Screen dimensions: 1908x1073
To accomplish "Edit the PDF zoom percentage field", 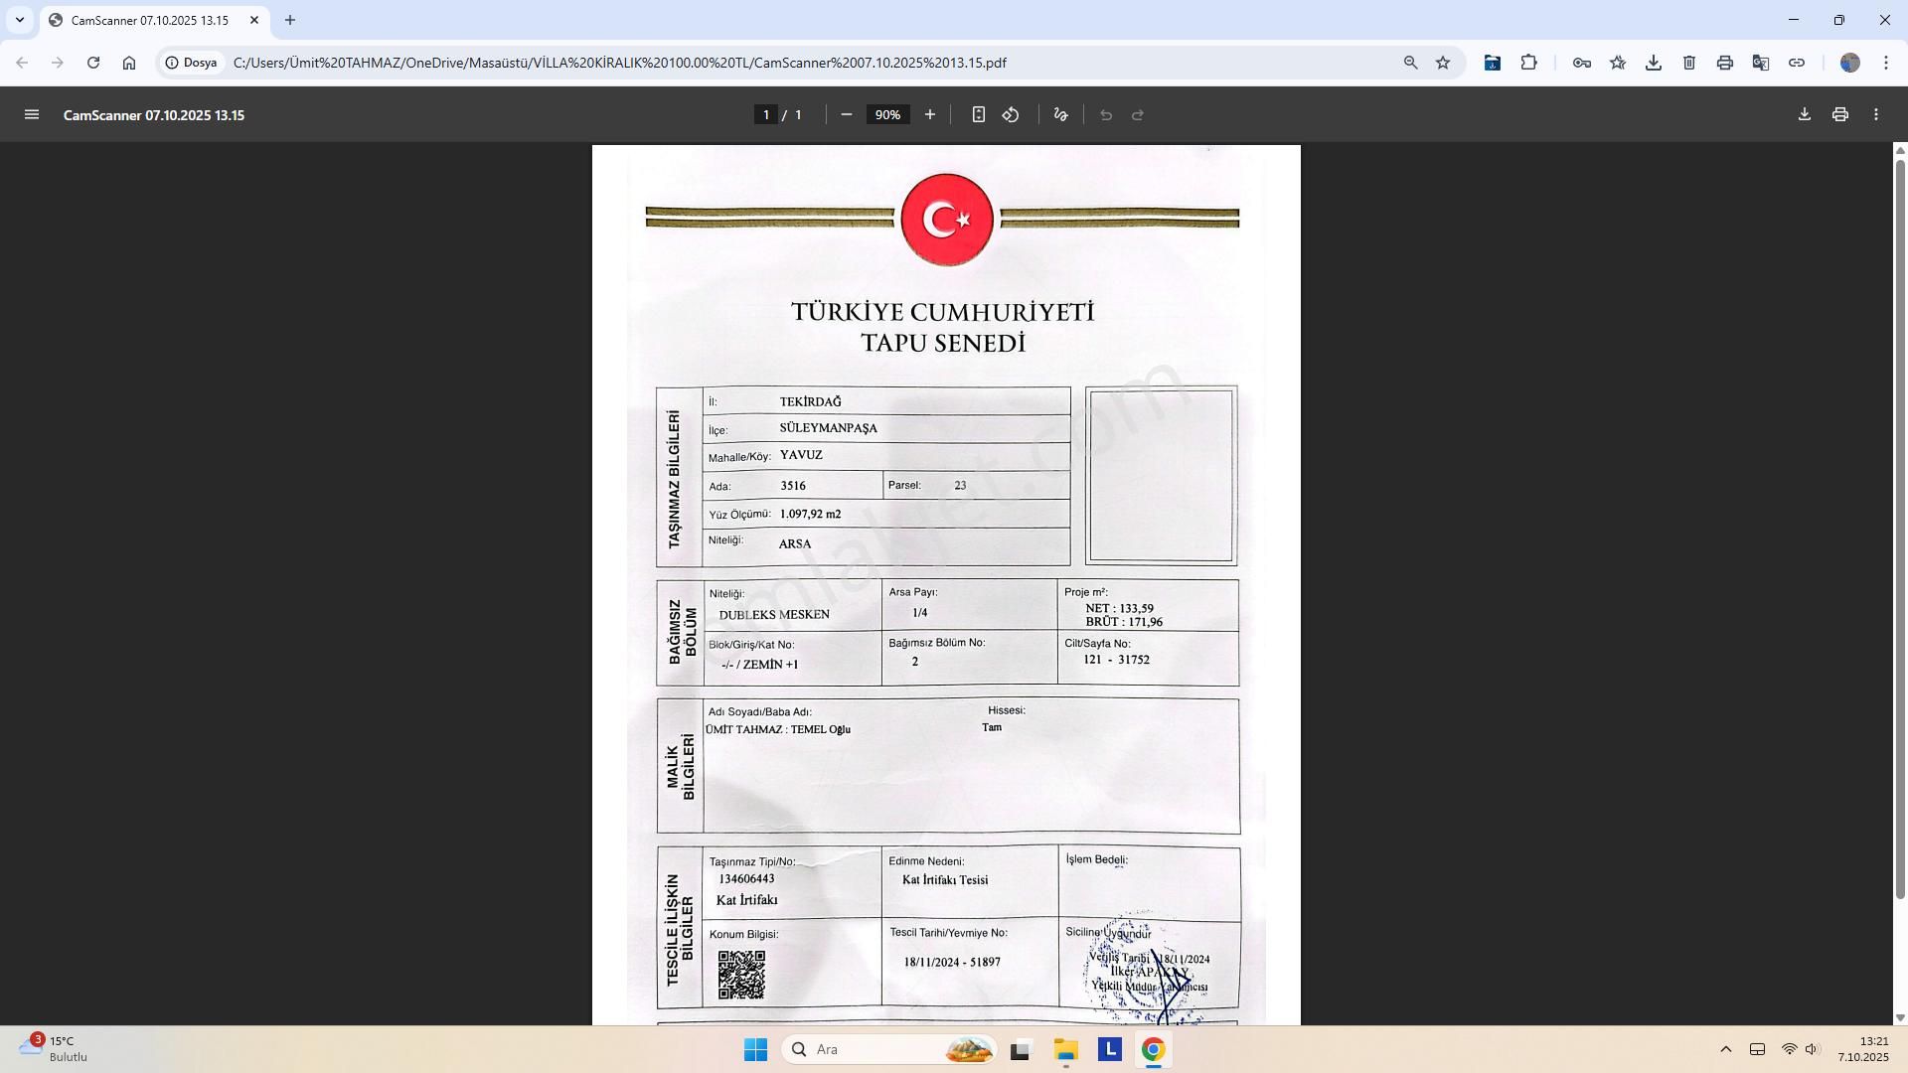I will point(887,115).
